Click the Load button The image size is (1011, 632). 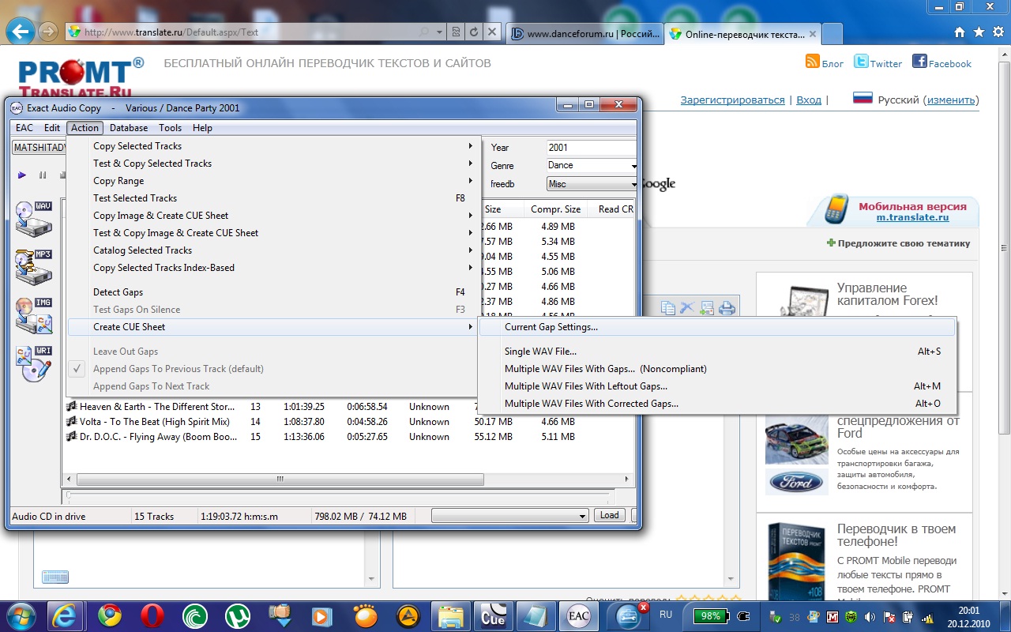coord(610,515)
